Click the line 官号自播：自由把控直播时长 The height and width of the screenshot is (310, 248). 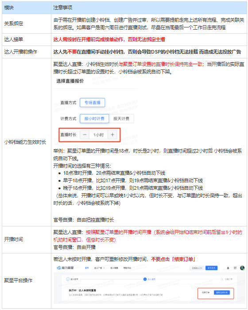coord(84,220)
